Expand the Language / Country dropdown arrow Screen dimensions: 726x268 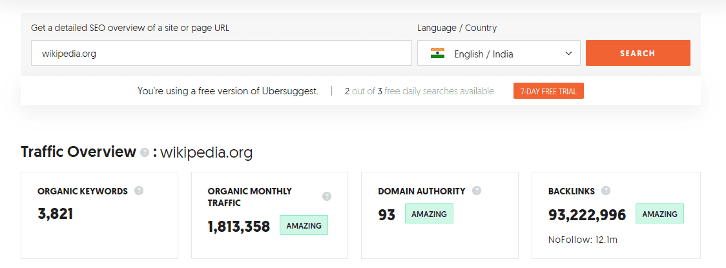[568, 54]
